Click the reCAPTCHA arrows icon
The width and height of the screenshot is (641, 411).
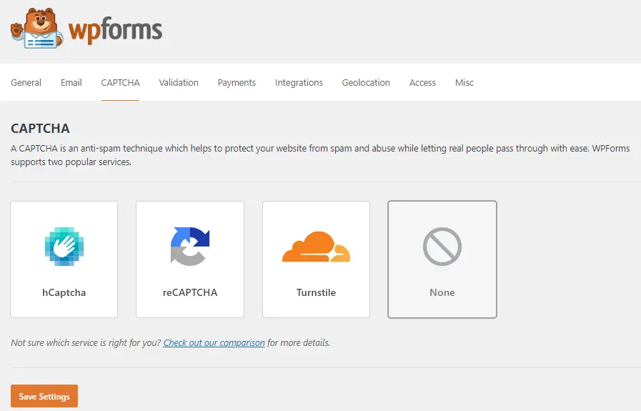coord(190,246)
